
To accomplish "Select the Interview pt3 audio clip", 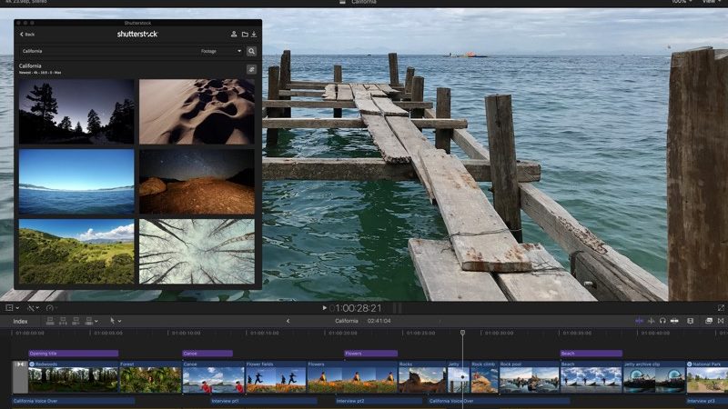I will pyautogui.click(x=707, y=401).
